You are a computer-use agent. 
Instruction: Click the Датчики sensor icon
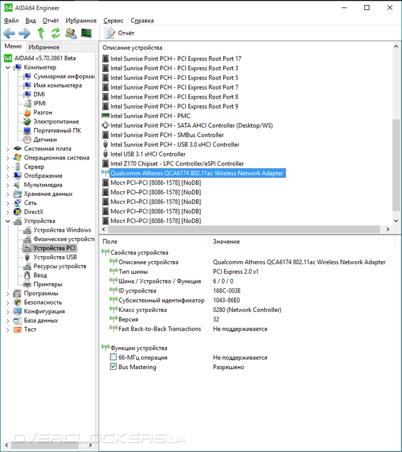[x=27, y=139]
